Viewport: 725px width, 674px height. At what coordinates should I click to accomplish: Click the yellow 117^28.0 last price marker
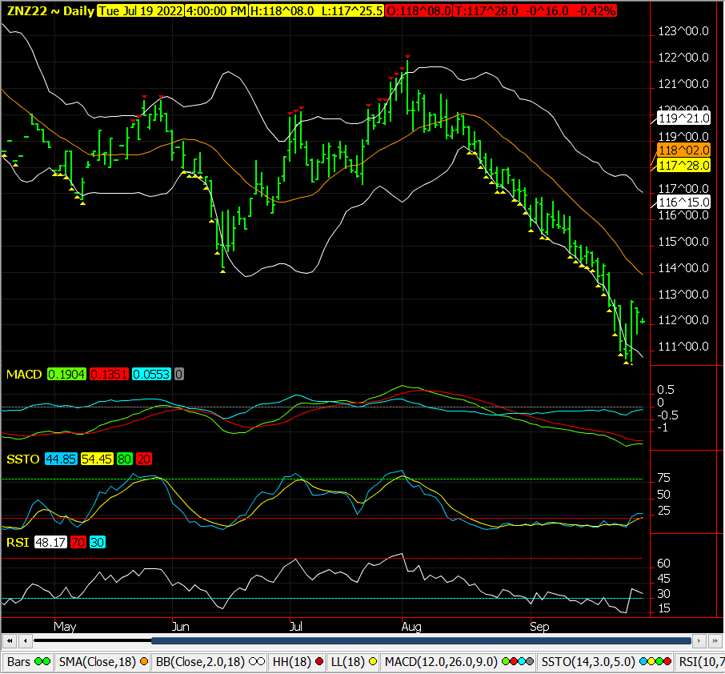tap(683, 165)
